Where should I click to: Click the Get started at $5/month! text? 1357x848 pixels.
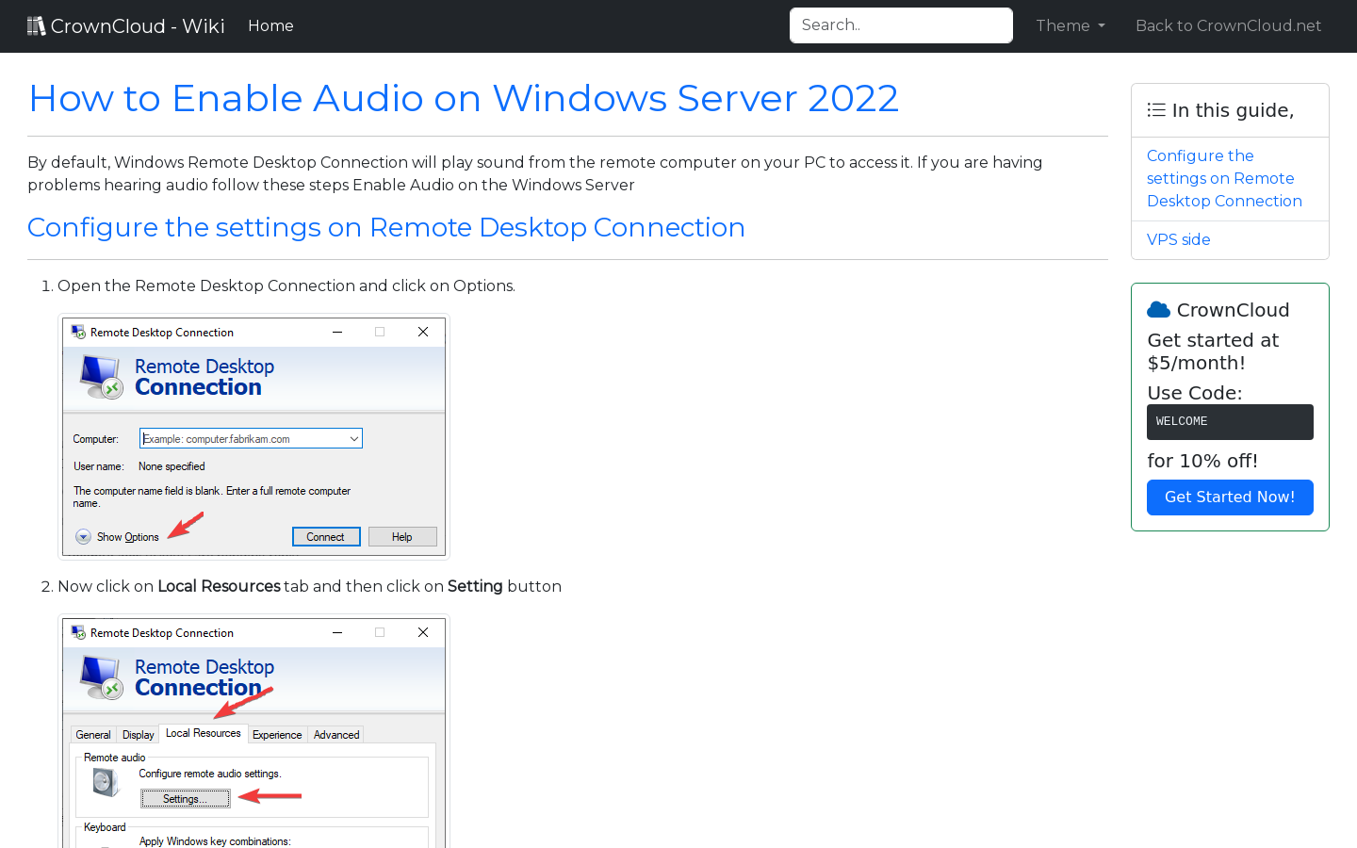coord(1213,351)
